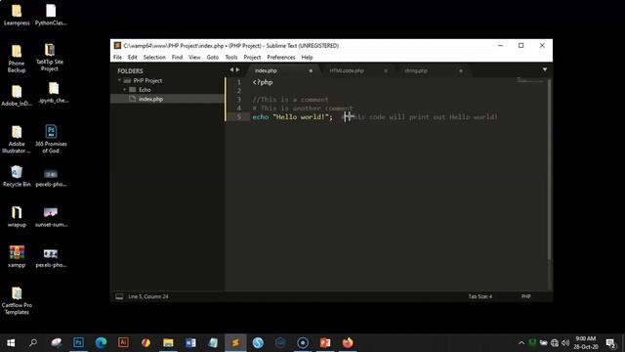Click the minimap preview
The width and height of the screenshot is (625, 352).
(530, 80)
